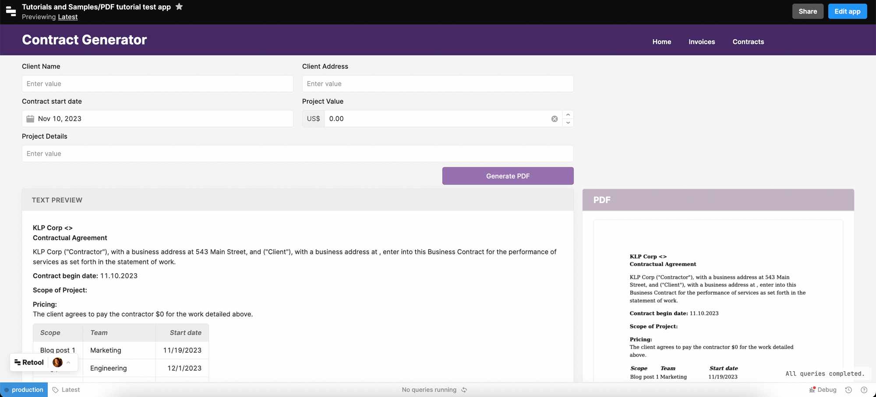876x397 pixels.
Task: Open query history clock icon
Action: (x=848, y=390)
